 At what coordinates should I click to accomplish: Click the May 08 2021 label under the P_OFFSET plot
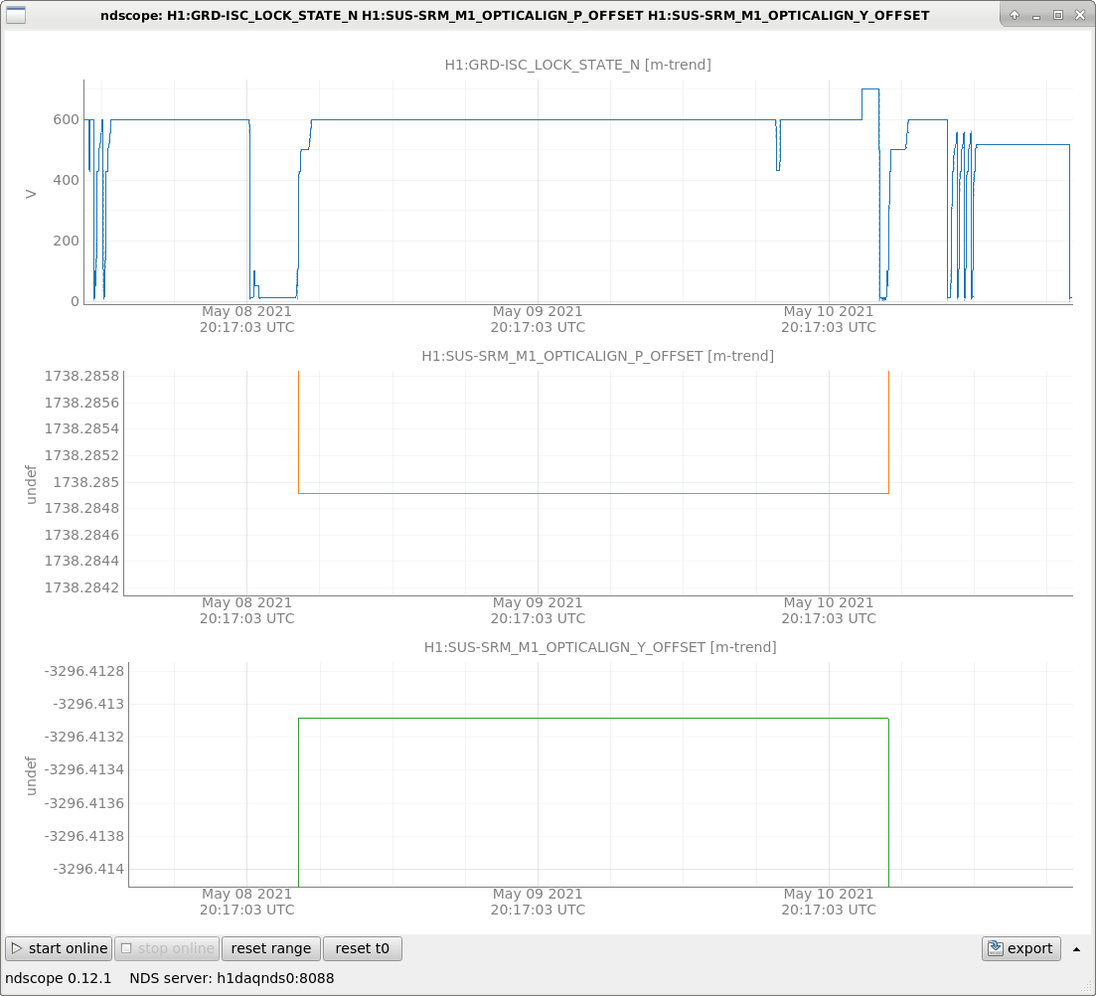pyautogui.click(x=246, y=610)
